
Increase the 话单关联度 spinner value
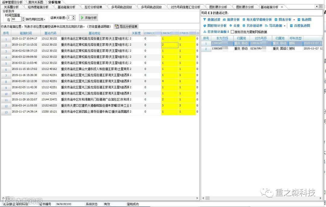pos(74,17)
